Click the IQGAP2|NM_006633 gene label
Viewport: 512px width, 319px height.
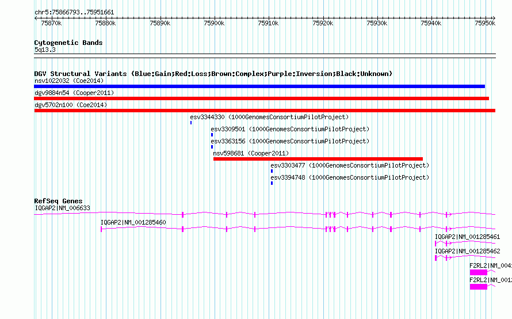coord(62,208)
